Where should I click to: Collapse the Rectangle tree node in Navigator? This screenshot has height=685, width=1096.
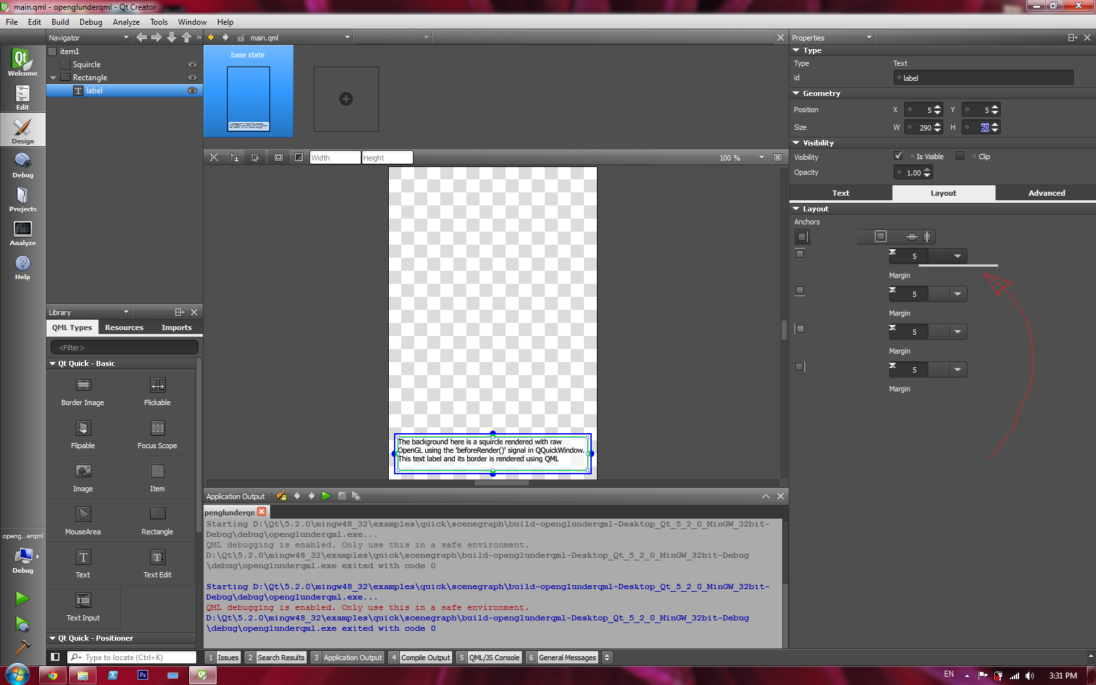point(53,78)
